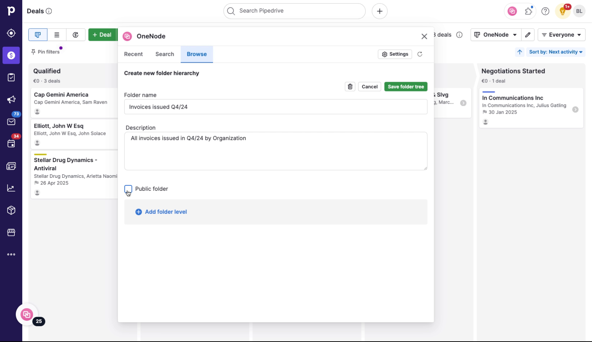Click Pin filters
This screenshot has width=592, height=342.
pyautogui.click(x=45, y=52)
